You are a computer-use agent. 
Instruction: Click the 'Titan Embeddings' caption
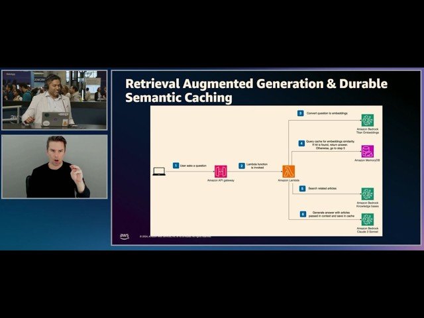(368, 132)
